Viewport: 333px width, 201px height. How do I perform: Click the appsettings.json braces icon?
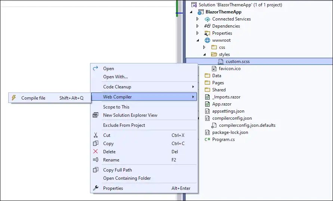click(x=207, y=111)
